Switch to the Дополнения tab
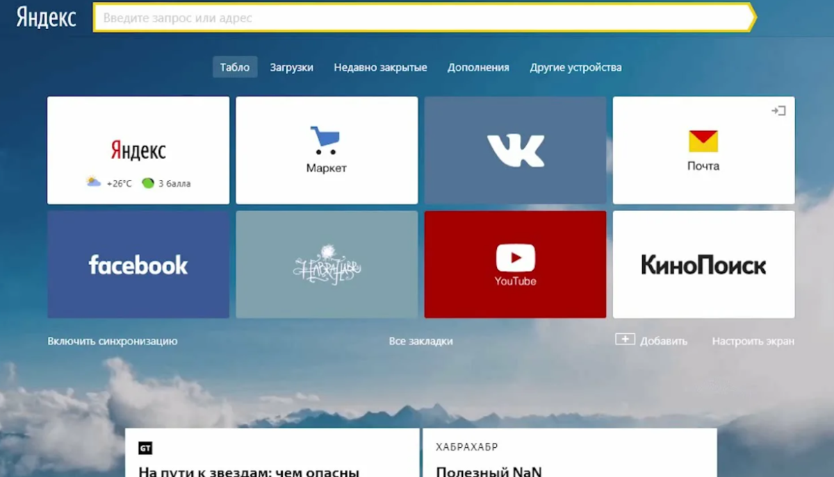Viewport: 834px width, 477px height. click(478, 67)
